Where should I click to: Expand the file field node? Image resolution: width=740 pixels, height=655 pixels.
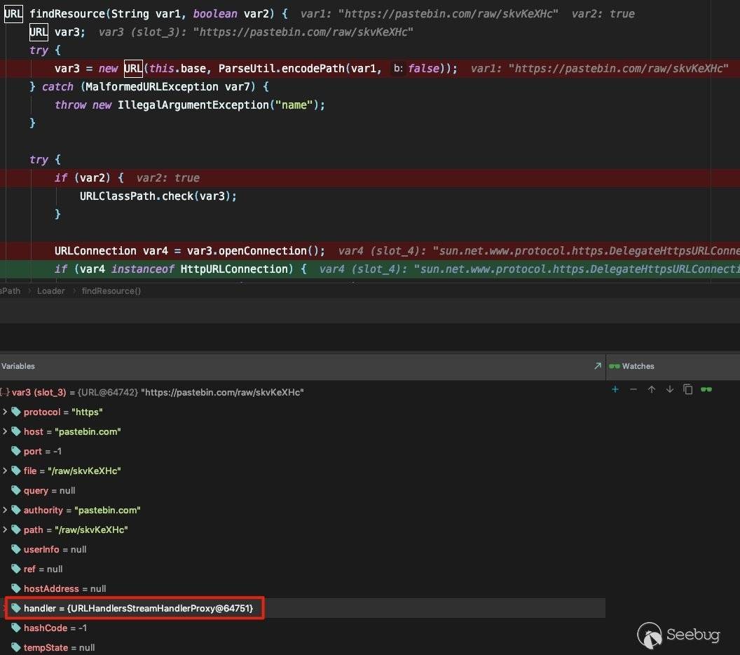(x=6, y=471)
